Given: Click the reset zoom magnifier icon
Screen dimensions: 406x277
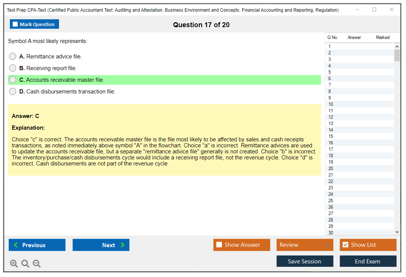Looking at the screenshot, I should pyautogui.click(x=25, y=264).
